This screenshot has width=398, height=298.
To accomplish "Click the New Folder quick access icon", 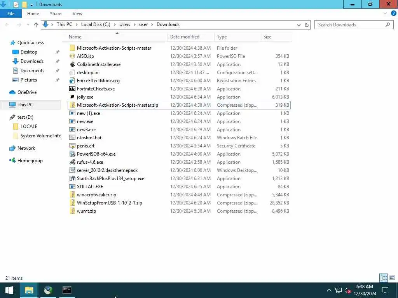I will tap(24, 4).
